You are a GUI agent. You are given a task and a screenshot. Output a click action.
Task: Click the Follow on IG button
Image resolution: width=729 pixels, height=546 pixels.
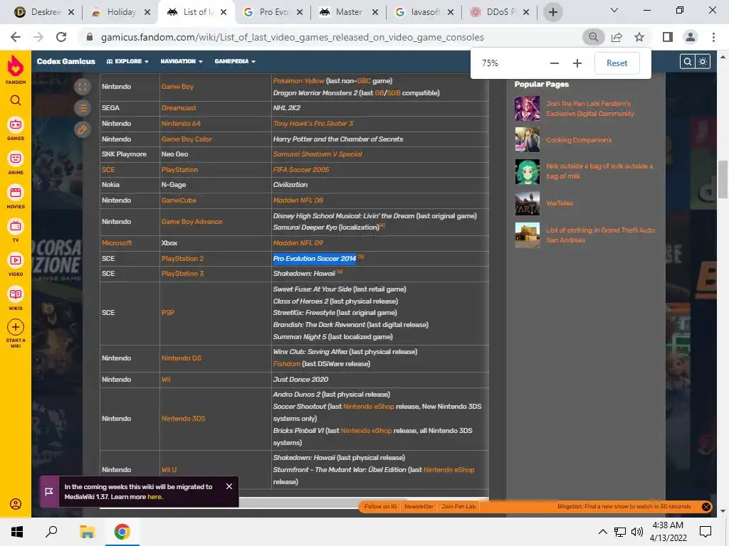tap(380, 506)
